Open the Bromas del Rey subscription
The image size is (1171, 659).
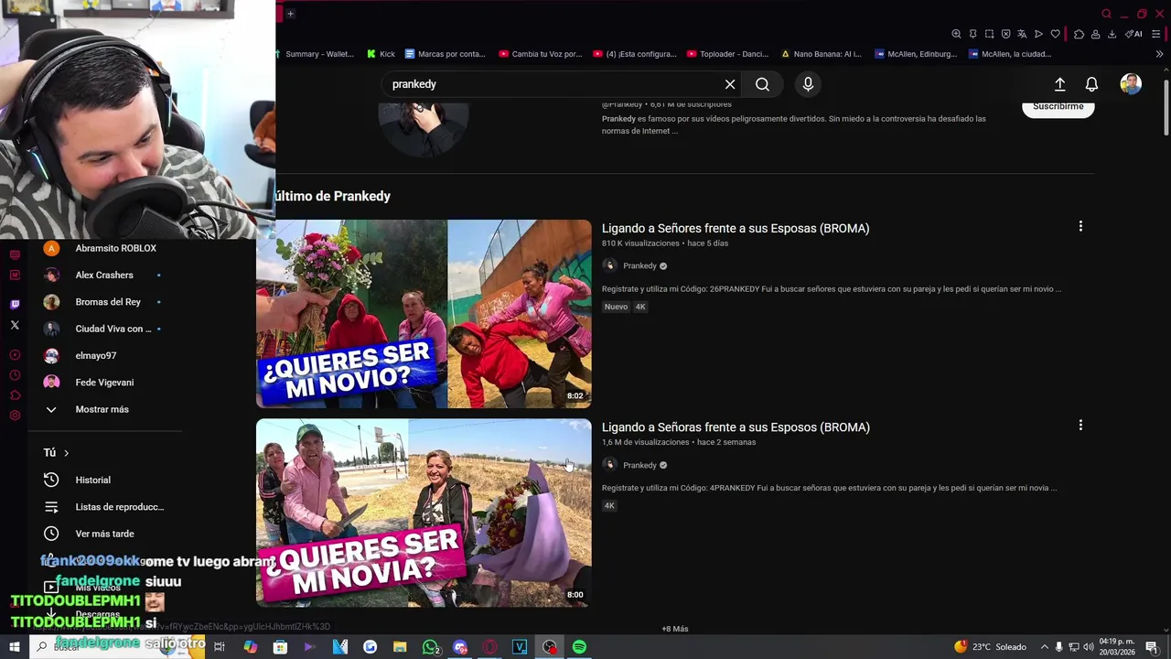(105, 302)
